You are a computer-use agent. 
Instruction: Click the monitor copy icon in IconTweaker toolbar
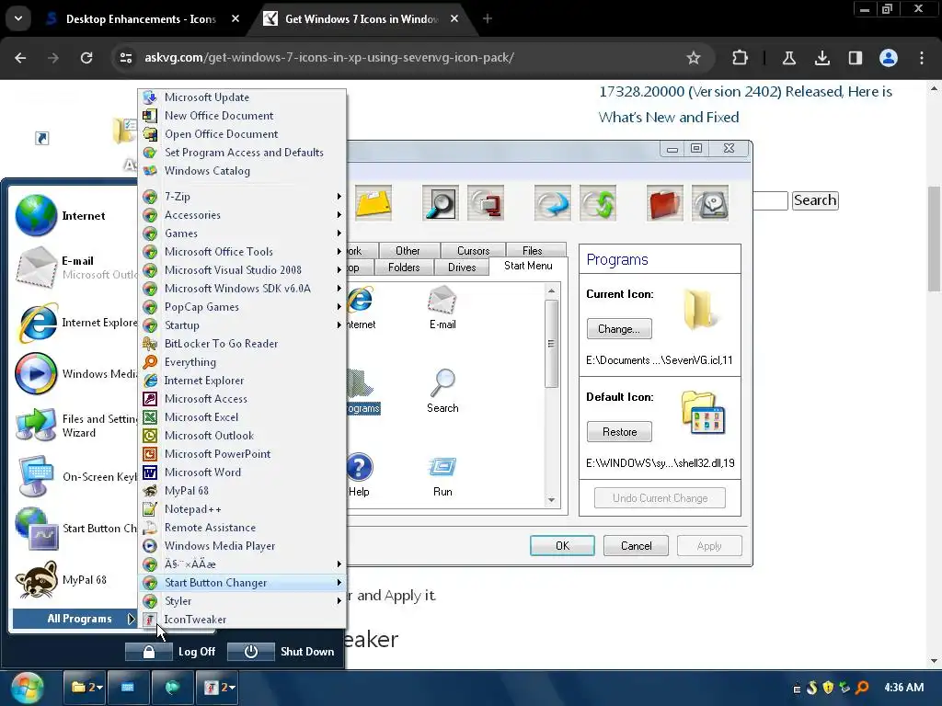[486, 203]
